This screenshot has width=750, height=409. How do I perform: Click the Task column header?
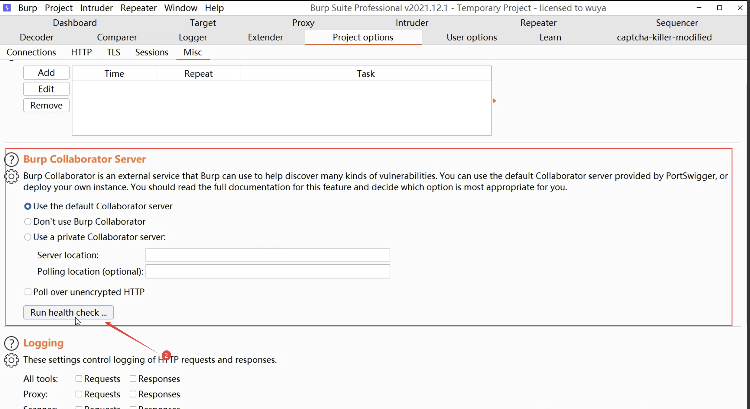point(365,74)
